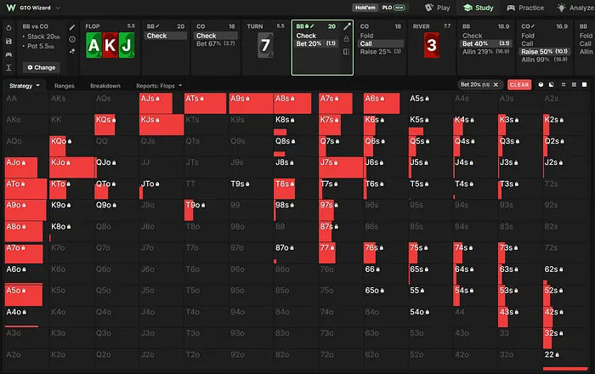Select the K8s hand cell
This screenshot has height=374, width=595.
point(295,124)
